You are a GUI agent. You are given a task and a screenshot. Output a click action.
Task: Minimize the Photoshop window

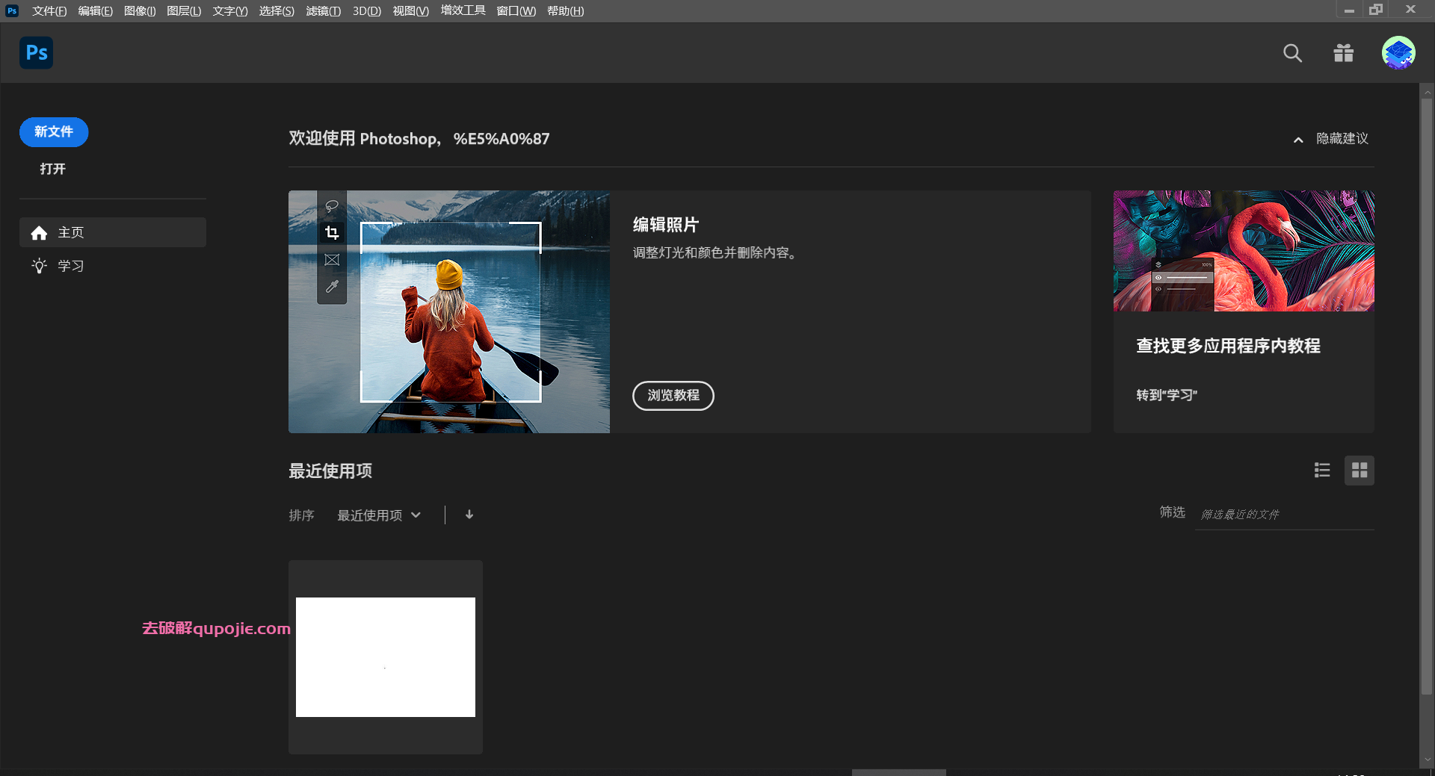tap(1349, 10)
